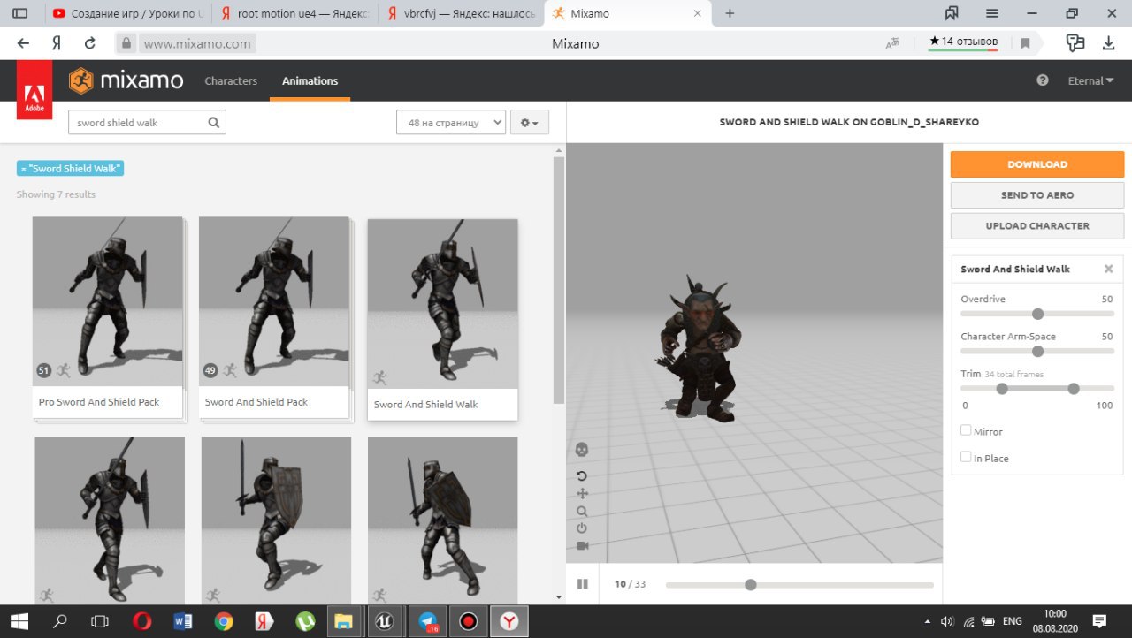The height and width of the screenshot is (638, 1132).
Task: Open a new browser tab
Action: click(730, 13)
